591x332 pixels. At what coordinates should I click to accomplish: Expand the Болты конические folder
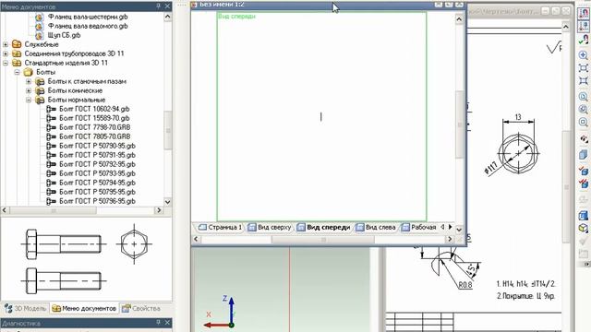(x=29, y=90)
